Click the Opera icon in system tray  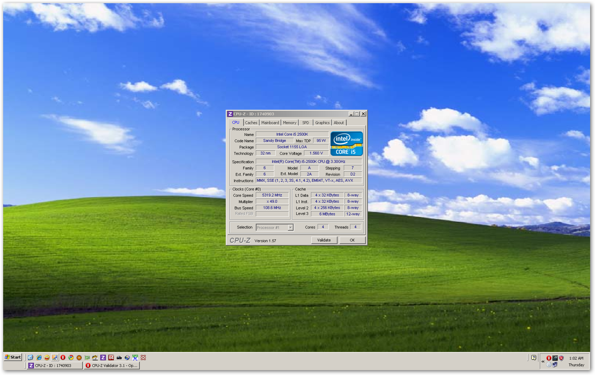pyautogui.click(x=549, y=358)
